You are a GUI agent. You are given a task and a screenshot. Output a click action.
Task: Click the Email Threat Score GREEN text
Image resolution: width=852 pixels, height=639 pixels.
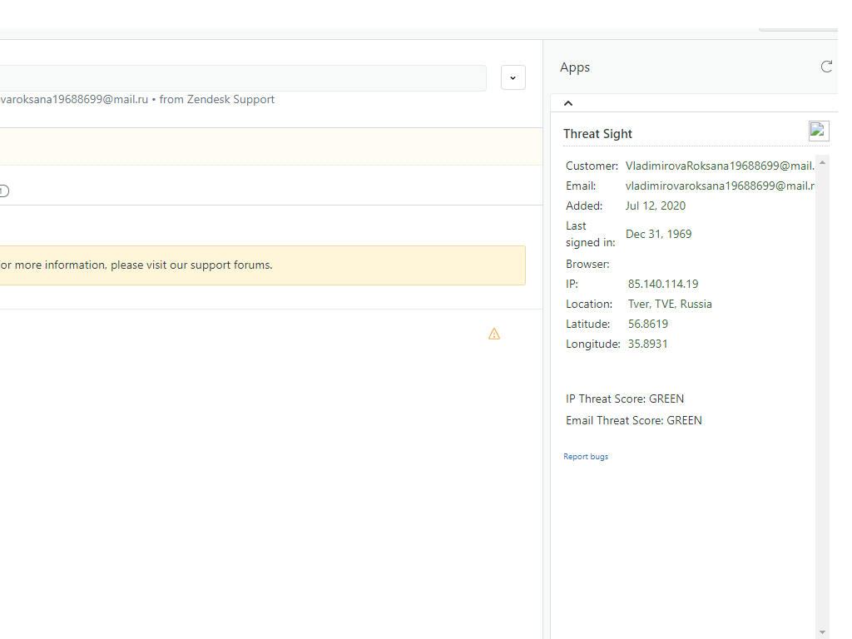pyautogui.click(x=633, y=420)
